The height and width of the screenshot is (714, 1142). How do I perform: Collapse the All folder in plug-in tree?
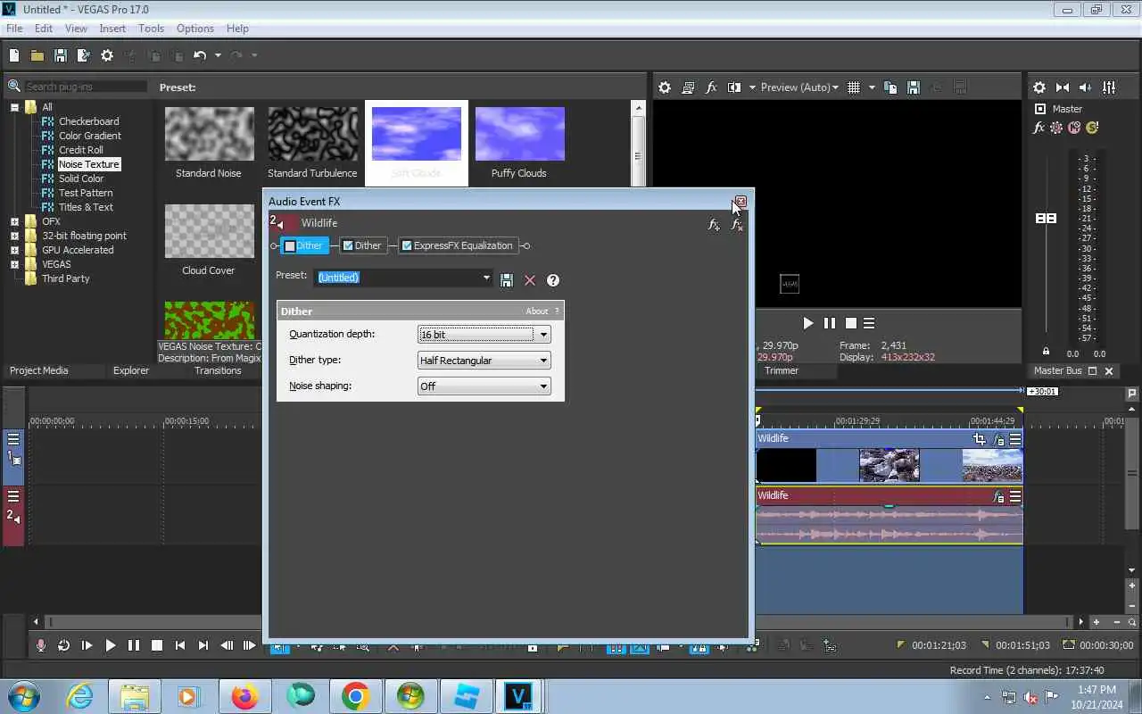[14, 107]
